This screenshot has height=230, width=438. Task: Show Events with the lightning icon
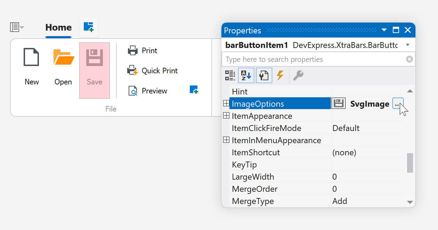pyautogui.click(x=280, y=75)
